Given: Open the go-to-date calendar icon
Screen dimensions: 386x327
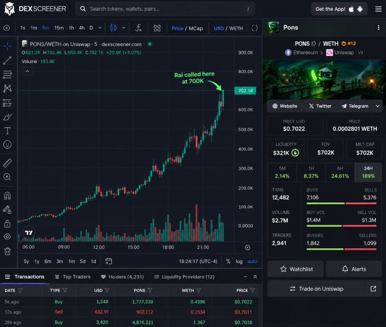Looking at the screenshot, I should coord(108,261).
